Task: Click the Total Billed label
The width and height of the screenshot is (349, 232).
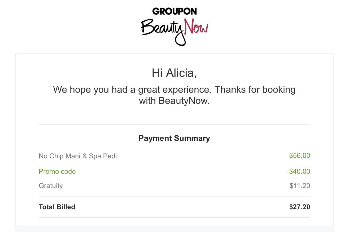Action: (57, 207)
